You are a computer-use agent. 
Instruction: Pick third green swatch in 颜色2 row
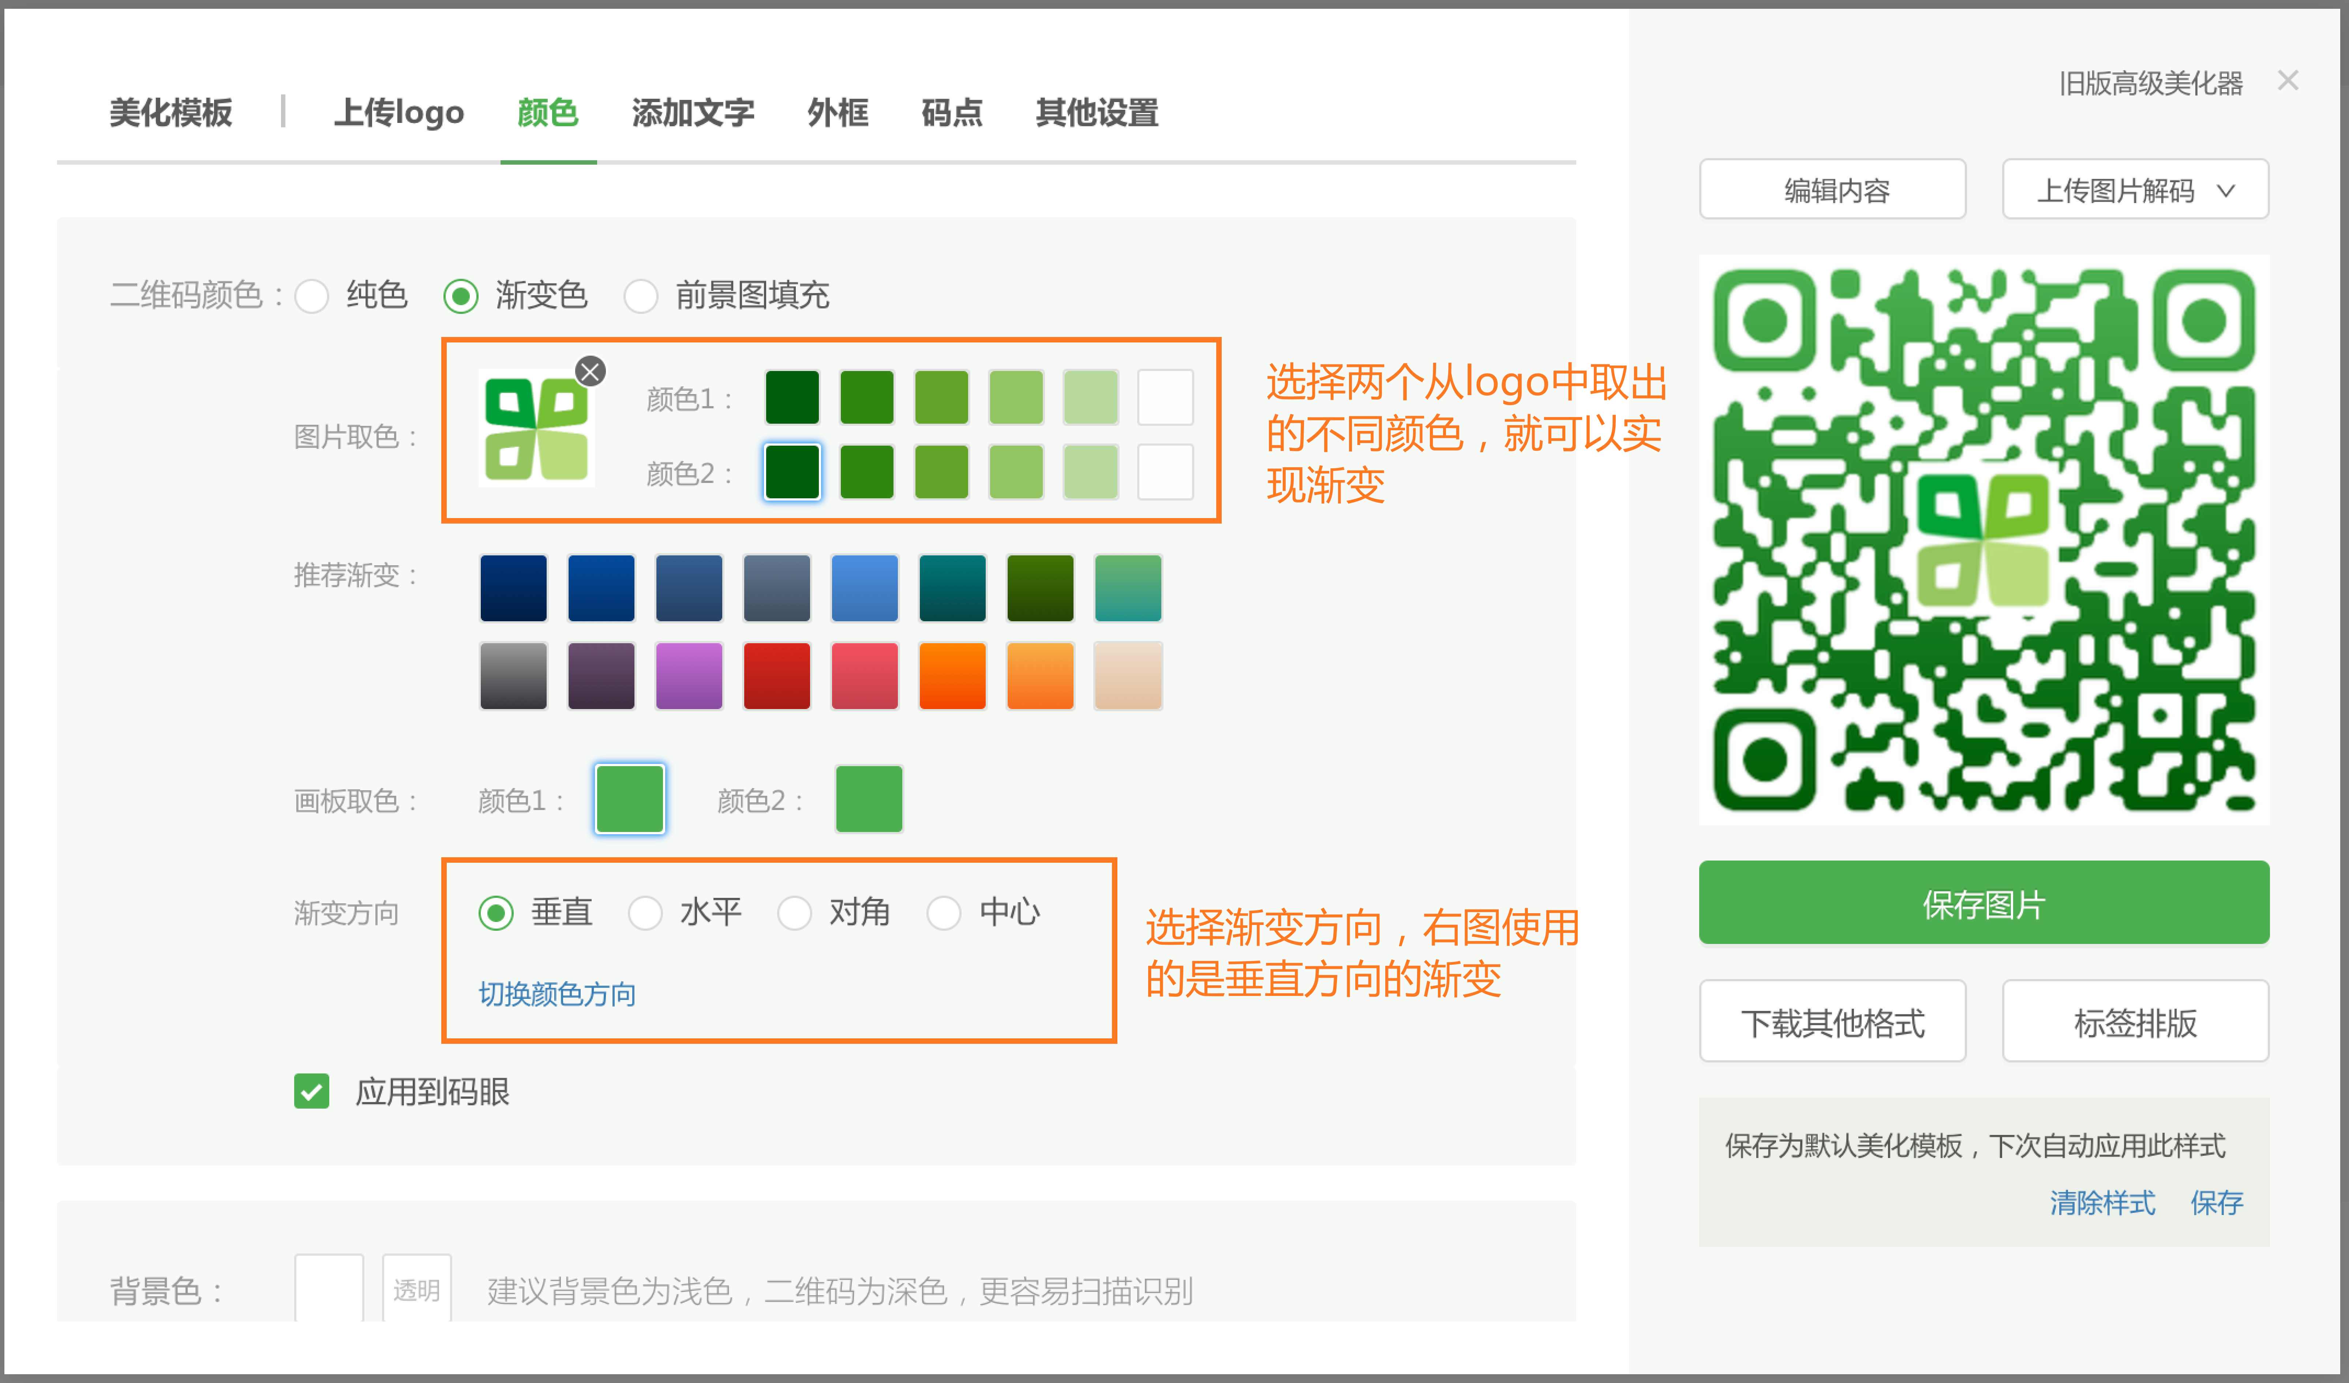tap(941, 472)
